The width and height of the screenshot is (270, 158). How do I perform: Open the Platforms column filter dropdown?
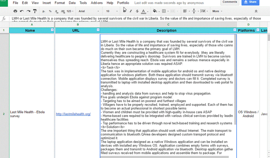coord(258,30)
